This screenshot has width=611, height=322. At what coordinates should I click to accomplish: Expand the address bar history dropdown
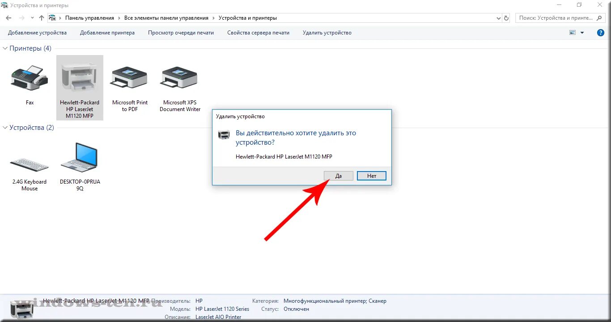pyautogui.click(x=499, y=18)
